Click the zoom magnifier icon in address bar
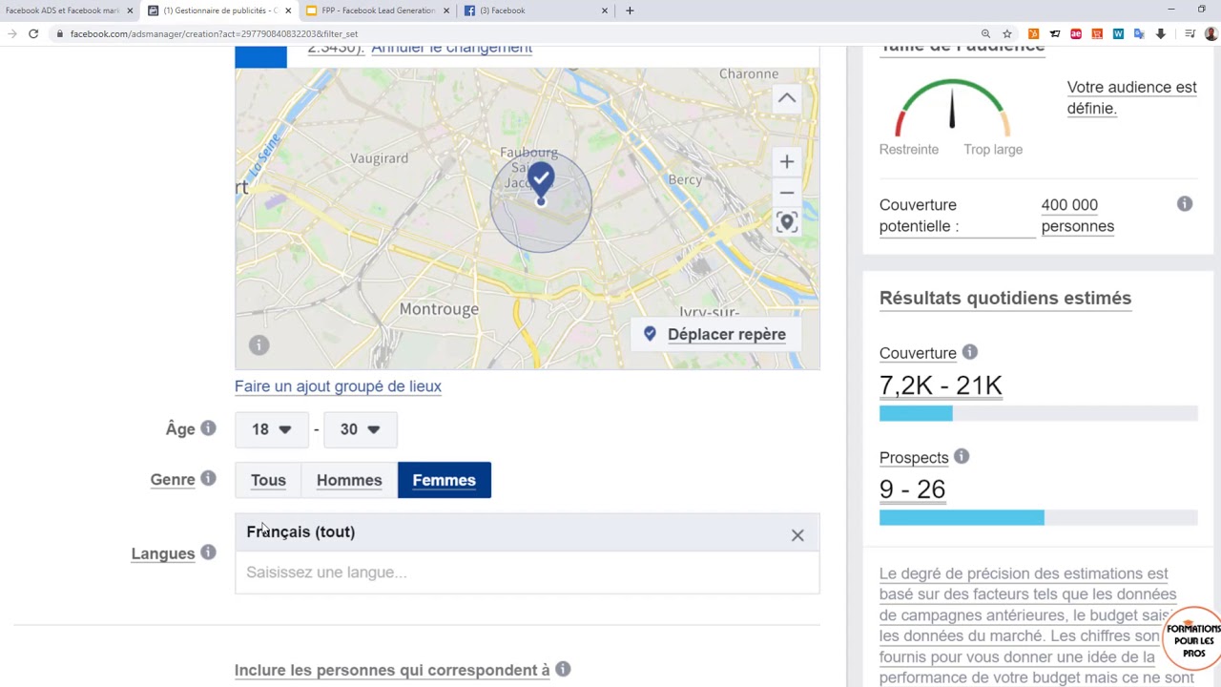 tap(985, 33)
